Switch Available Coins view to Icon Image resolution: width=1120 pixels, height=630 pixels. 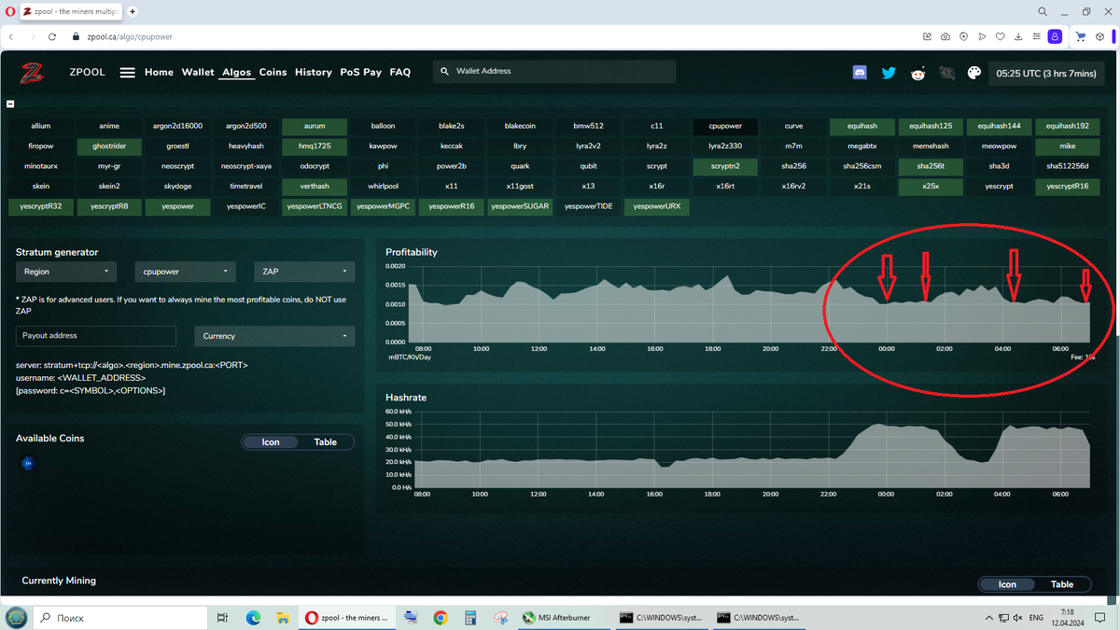271,442
